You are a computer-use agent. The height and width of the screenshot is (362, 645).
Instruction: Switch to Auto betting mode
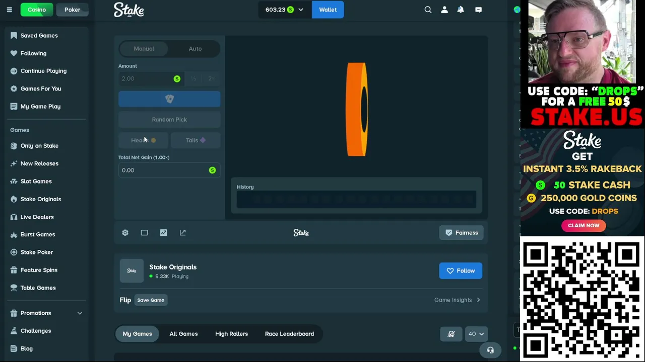(195, 49)
